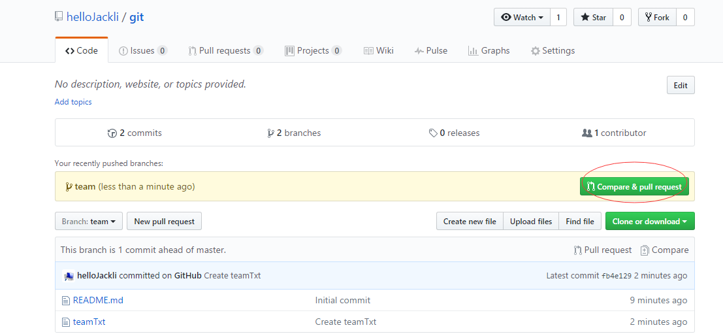Image resolution: width=723 pixels, height=334 pixels.
Task: Click the Pull request link in branch info bar
Action: [603, 250]
